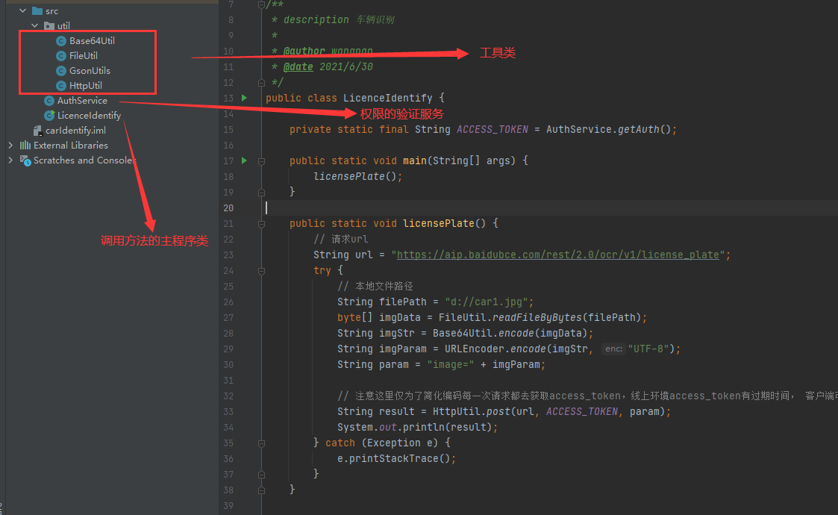Click line number 20 in gutter

point(229,208)
